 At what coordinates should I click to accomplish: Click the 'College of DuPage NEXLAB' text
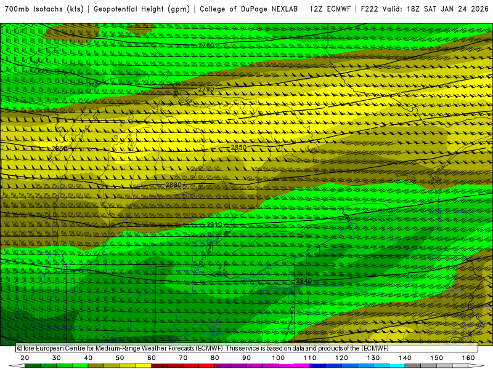[x=249, y=9]
